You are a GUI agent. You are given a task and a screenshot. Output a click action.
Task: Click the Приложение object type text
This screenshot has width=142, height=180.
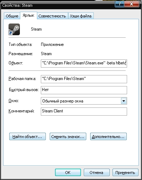[x=52, y=44]
